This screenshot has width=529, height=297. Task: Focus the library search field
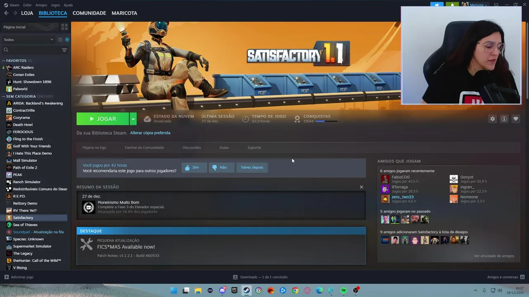point(31,50)
